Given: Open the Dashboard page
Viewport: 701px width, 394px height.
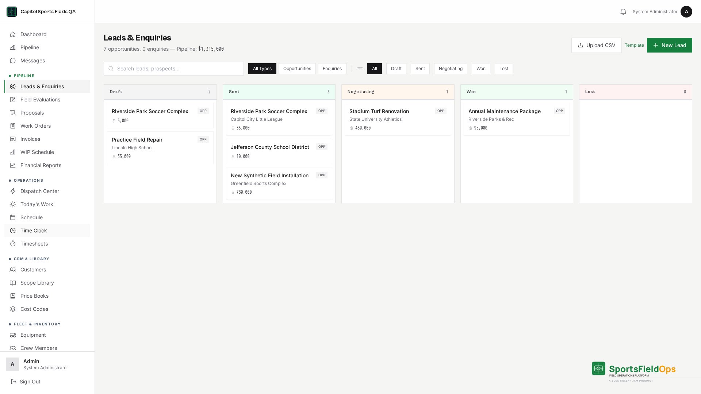Looking at the screenshot, I should tap(47, 34).
